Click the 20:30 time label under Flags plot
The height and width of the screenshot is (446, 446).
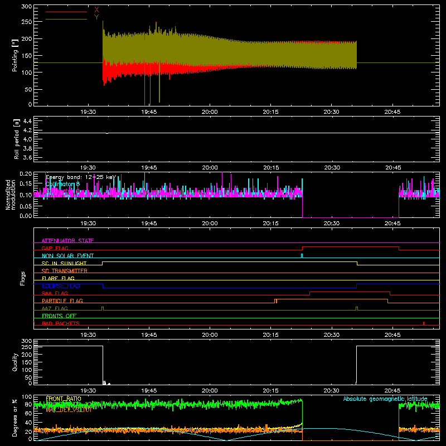(332, 335)
